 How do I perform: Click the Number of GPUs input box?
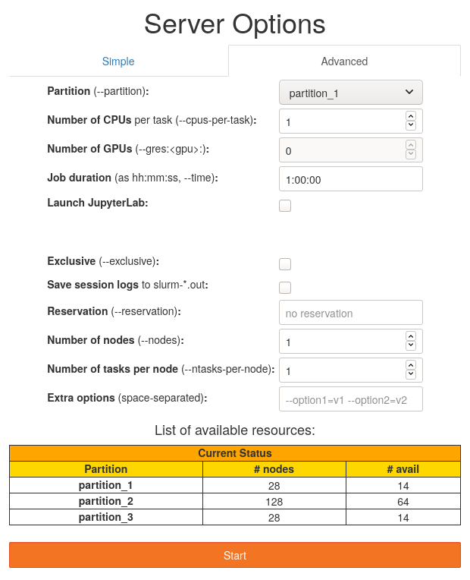click(341, 150)
